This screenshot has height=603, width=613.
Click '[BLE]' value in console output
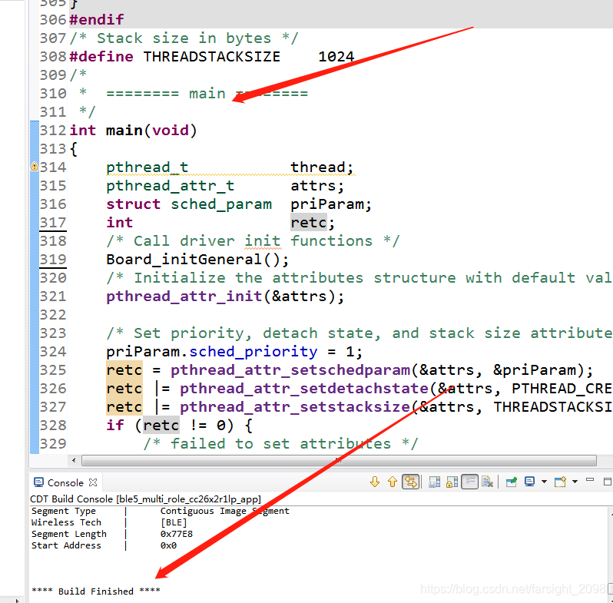(174, 522)
